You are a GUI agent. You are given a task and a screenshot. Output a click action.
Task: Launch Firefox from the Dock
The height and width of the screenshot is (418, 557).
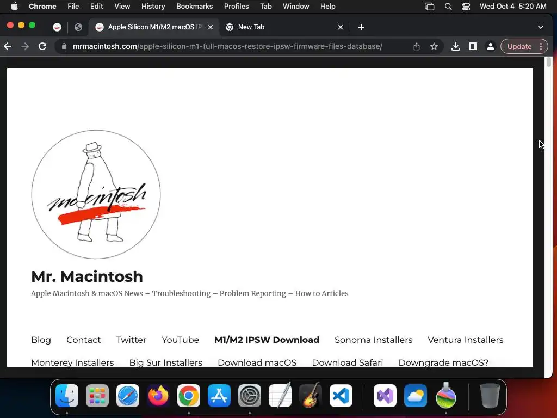(158, 396)
